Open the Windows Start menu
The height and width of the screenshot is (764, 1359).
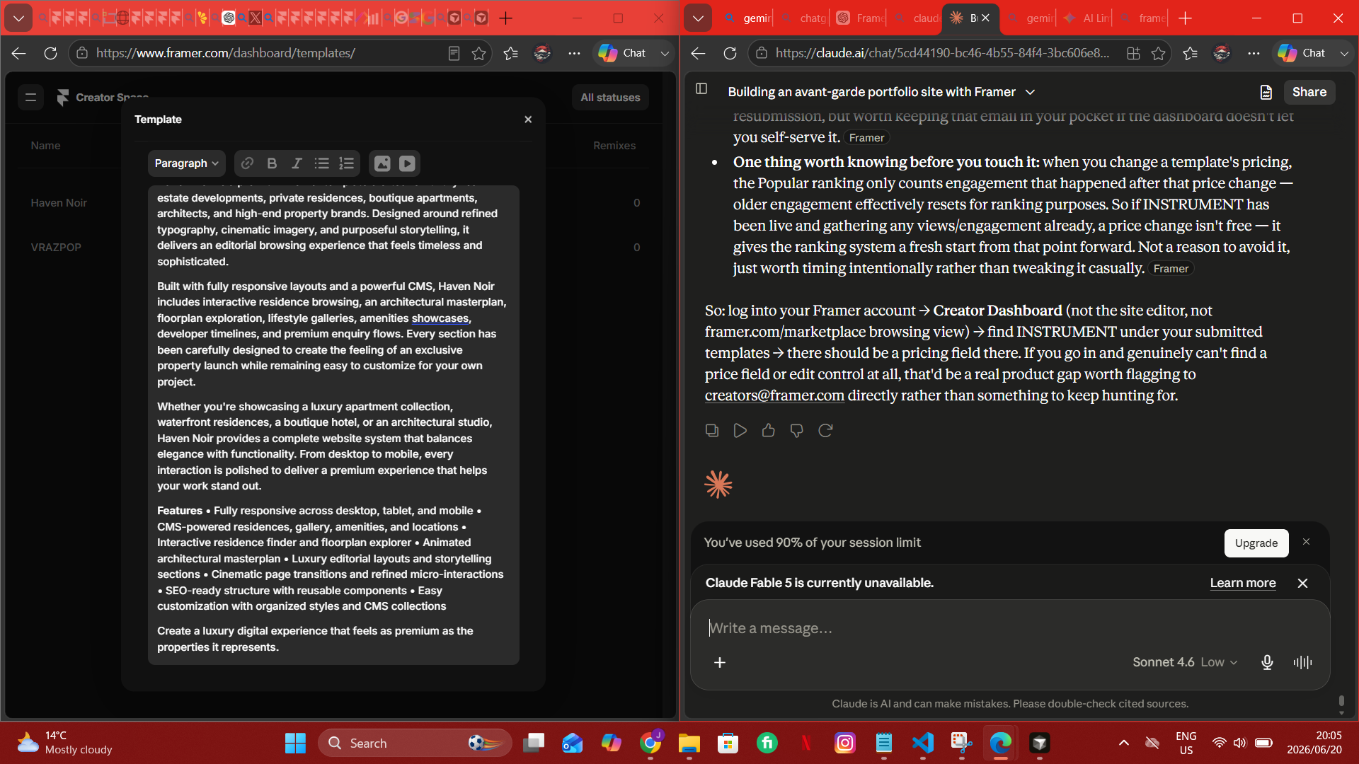click(295, 743)
